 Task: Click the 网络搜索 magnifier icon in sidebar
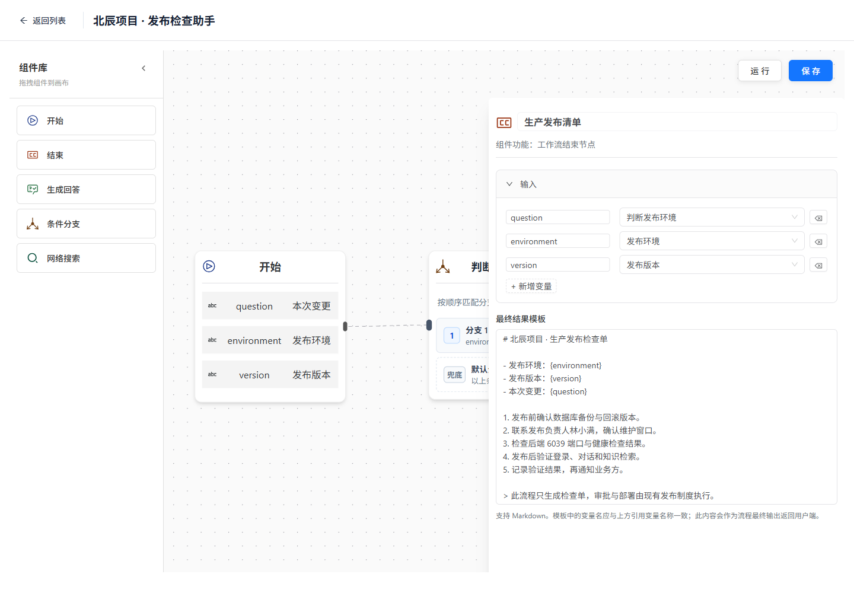33,258
